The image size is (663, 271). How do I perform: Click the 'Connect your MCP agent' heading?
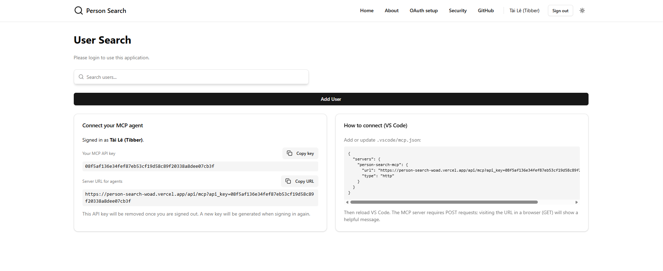tap(113, 125)
